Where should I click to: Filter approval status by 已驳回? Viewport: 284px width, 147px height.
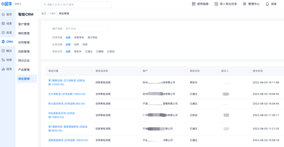111,51
